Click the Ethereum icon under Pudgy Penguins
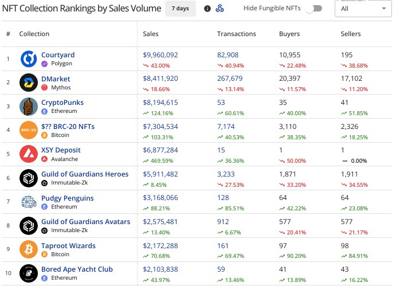The image size is (396, 286). coord(45,207)
